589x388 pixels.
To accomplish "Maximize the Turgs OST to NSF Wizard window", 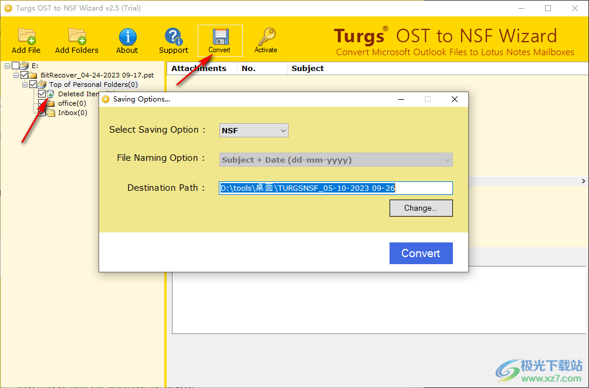I will pos(548,8).
